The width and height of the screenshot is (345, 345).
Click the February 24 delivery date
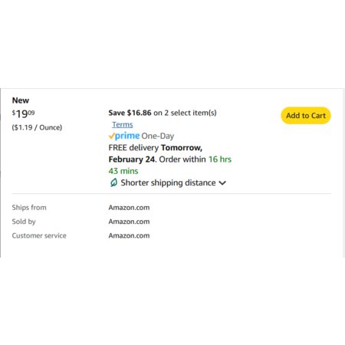[132, 159]
